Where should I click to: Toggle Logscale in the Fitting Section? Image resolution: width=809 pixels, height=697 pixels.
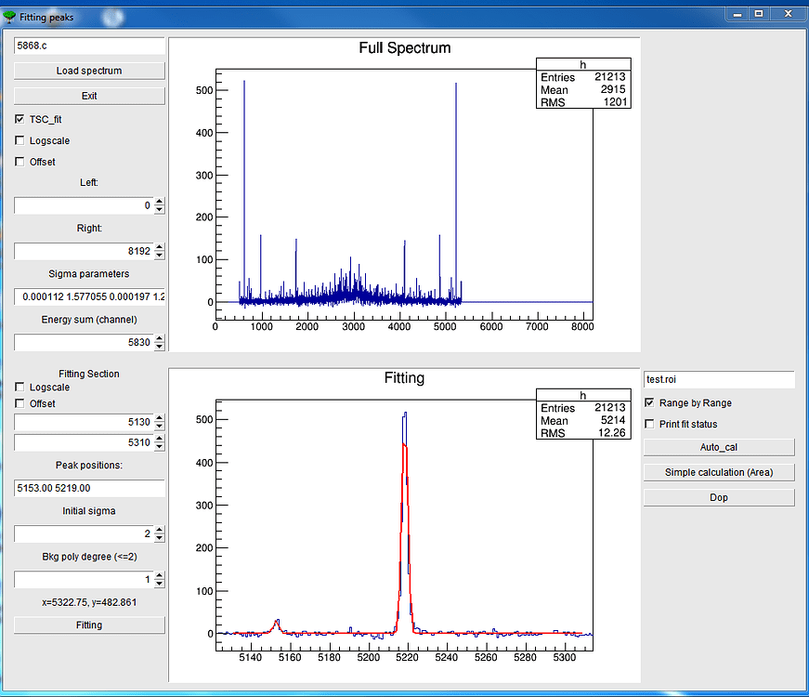20,387
